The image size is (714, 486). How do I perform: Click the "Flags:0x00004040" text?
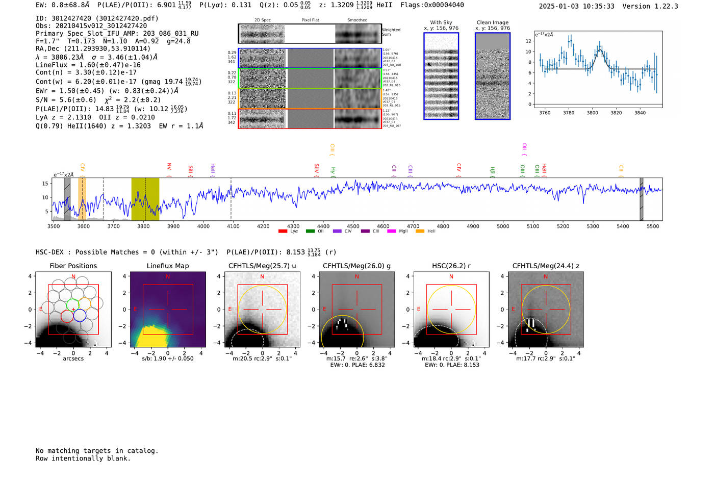[x=432, y=5]
